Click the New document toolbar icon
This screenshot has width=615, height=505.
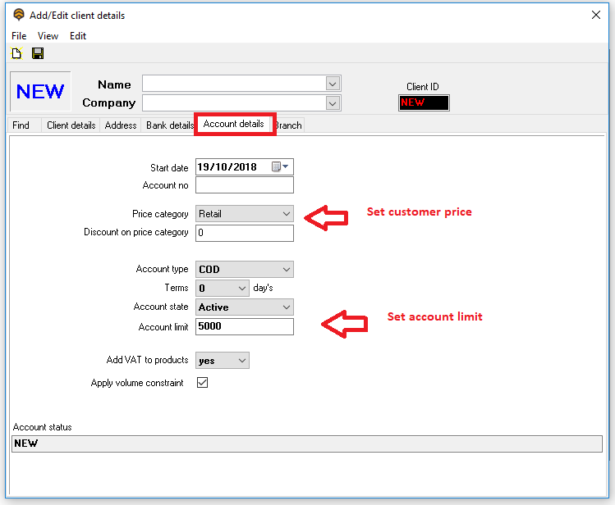click(x=16, y=54)
